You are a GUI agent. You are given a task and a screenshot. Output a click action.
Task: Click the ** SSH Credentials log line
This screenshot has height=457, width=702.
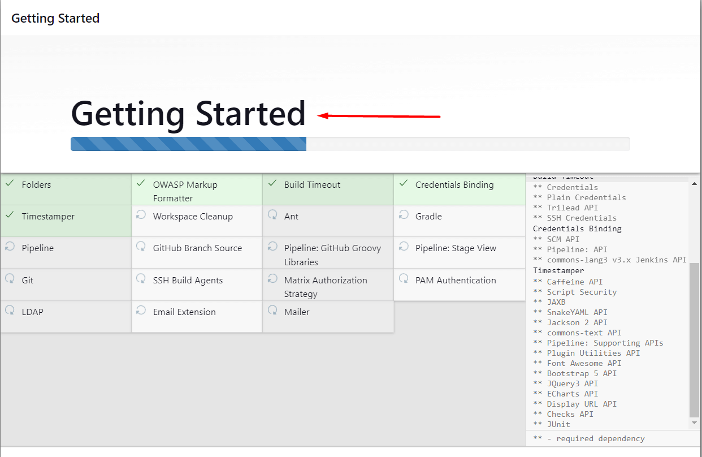point(575,218)
